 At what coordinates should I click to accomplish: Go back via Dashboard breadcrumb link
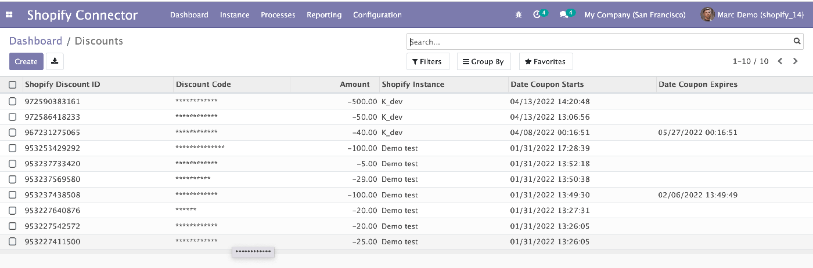coord(35,41)
